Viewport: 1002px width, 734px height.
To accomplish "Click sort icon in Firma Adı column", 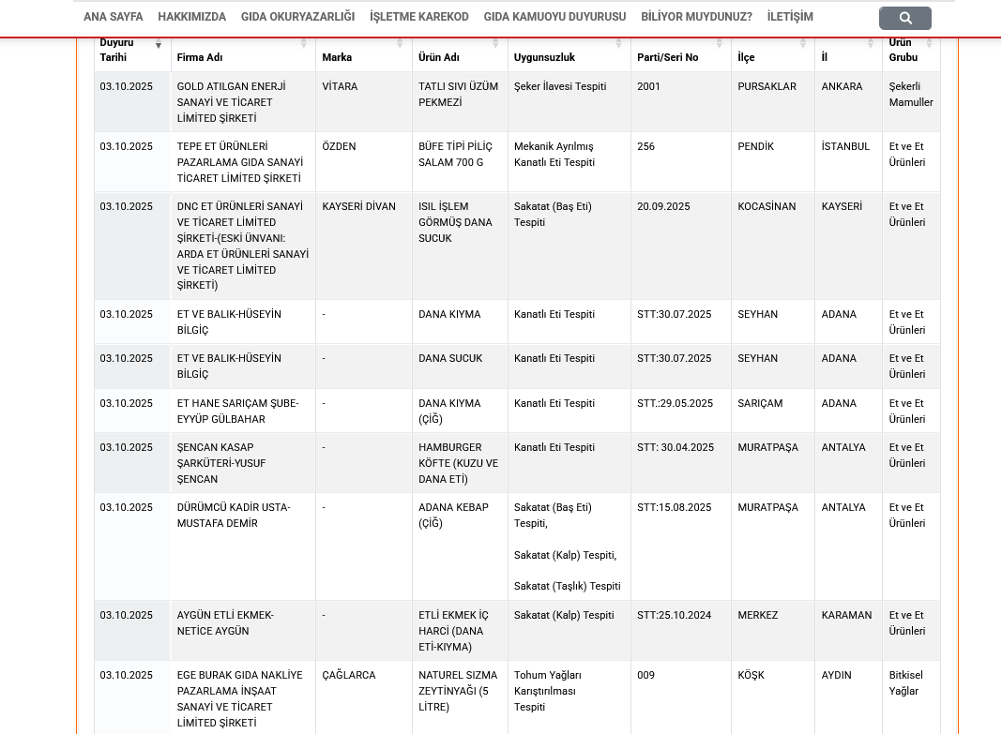I will tap(304, 44).
